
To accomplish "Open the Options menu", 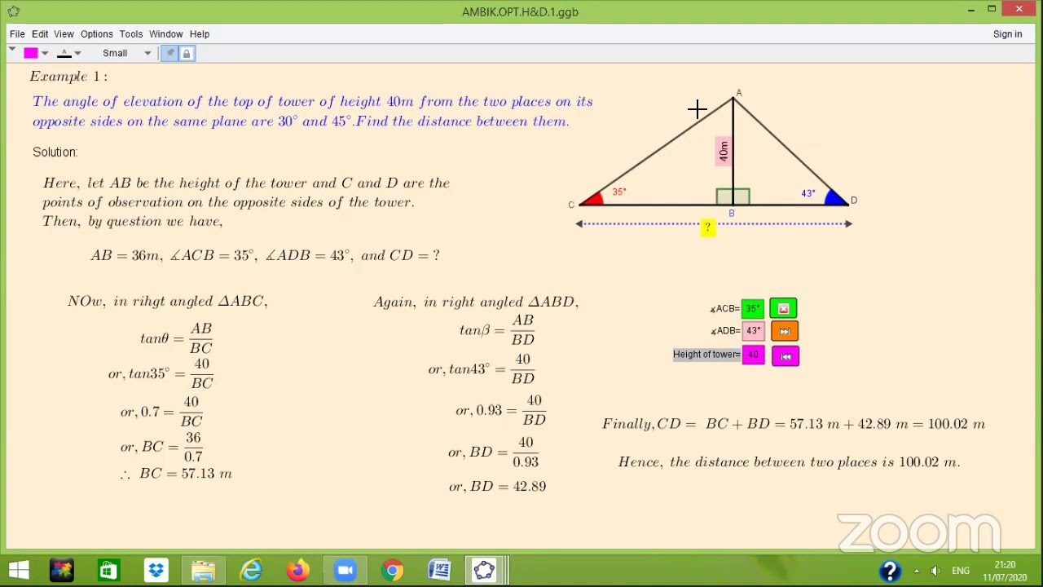I will [x=97, y=34].
